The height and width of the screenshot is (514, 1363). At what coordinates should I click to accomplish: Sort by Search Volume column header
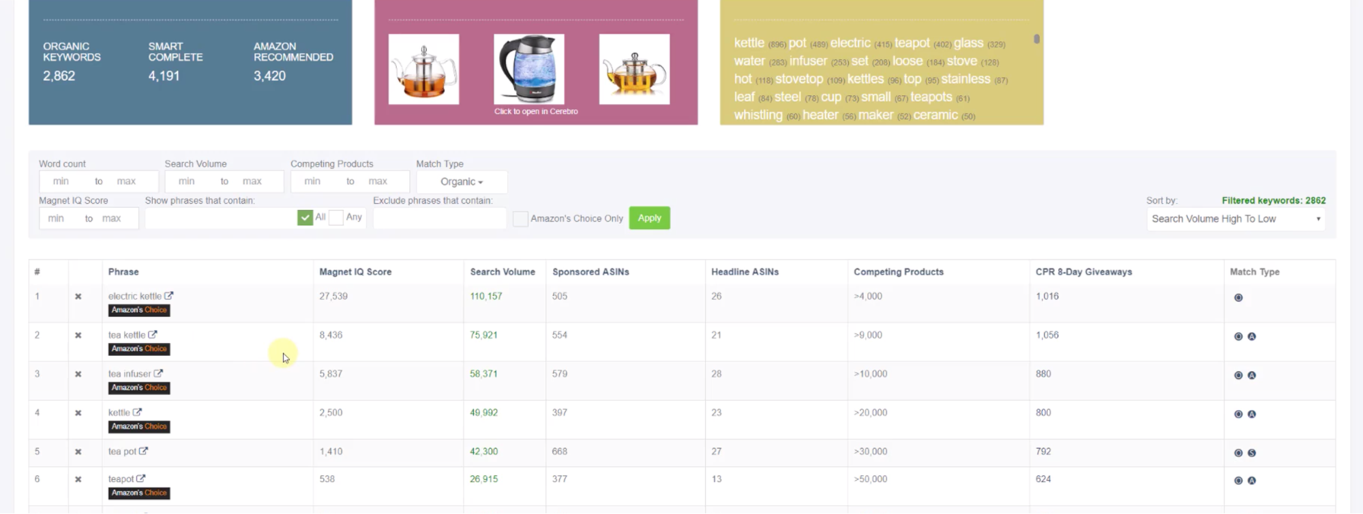503,272
